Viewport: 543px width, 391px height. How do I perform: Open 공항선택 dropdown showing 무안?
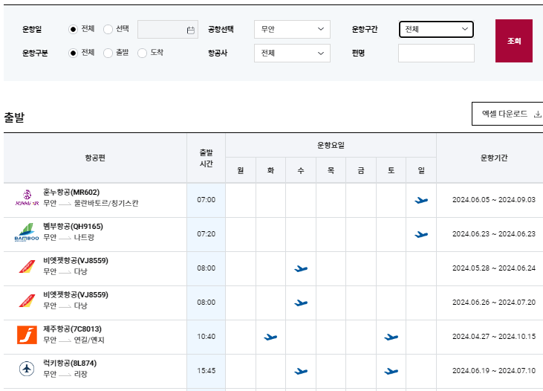point(292,29)
